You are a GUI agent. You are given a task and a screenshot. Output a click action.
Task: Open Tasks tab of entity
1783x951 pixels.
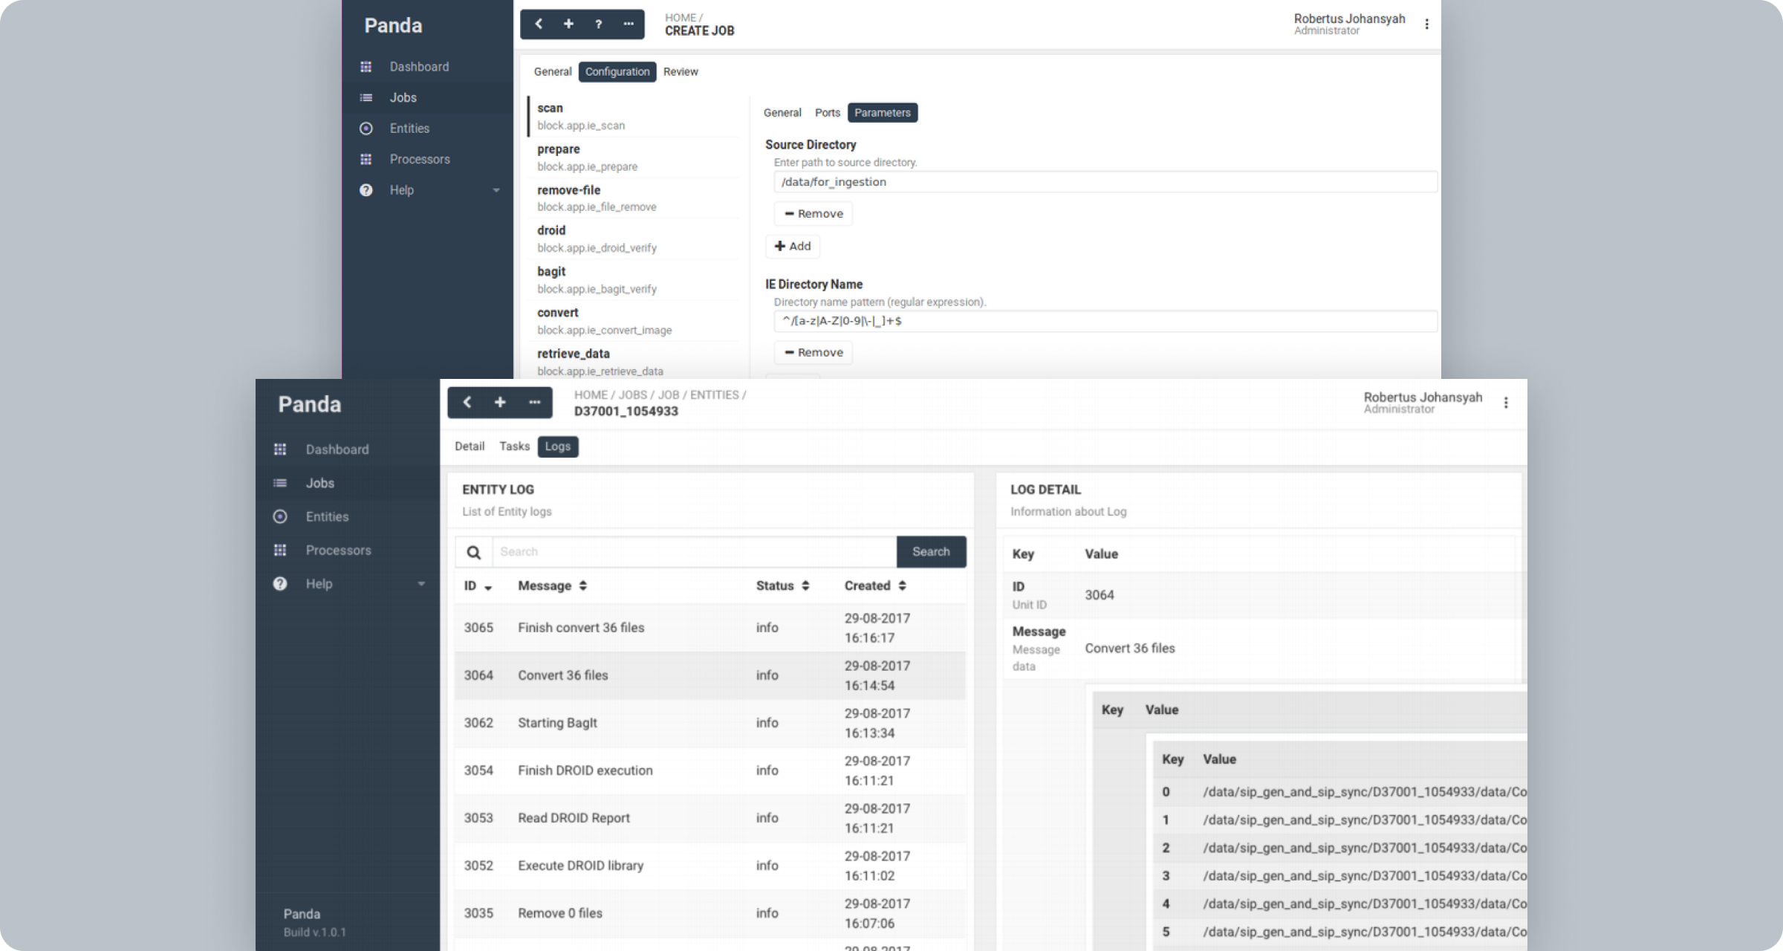point(514,447)
